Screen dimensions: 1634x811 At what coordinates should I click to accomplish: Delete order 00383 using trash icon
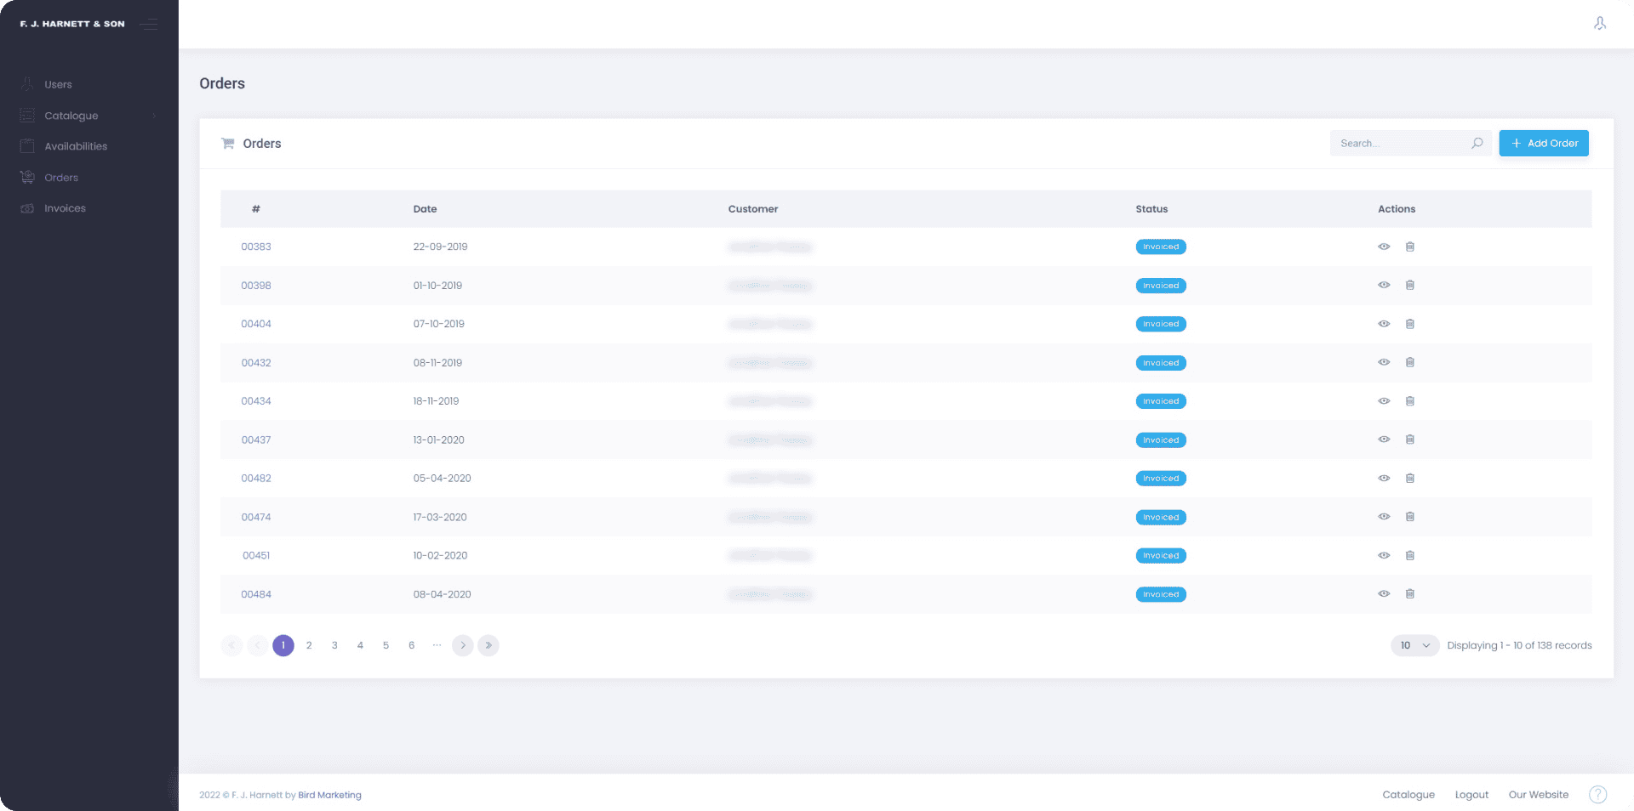point(1409,247)
